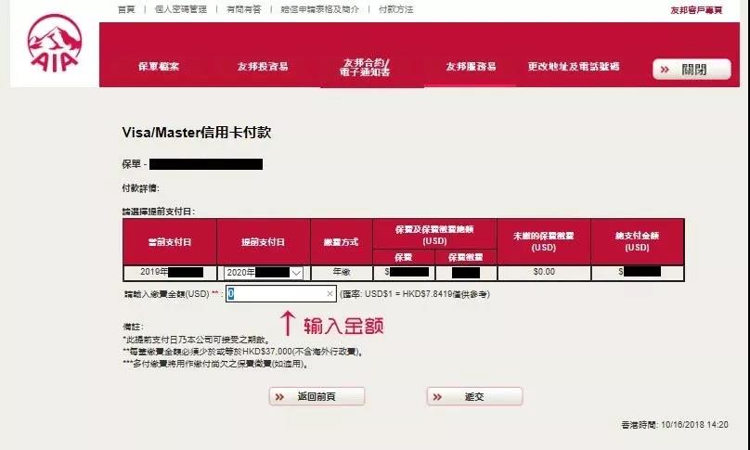750x450 pixels.
Task: Click the 繳費方式 column header
Action: tap(342, 242)
